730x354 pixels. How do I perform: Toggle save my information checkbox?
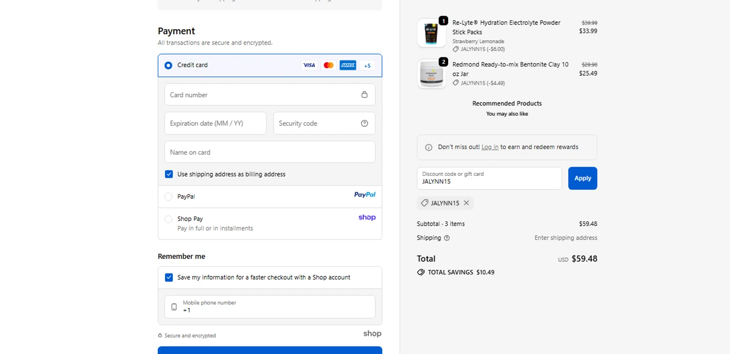click(x=169, y=277)
